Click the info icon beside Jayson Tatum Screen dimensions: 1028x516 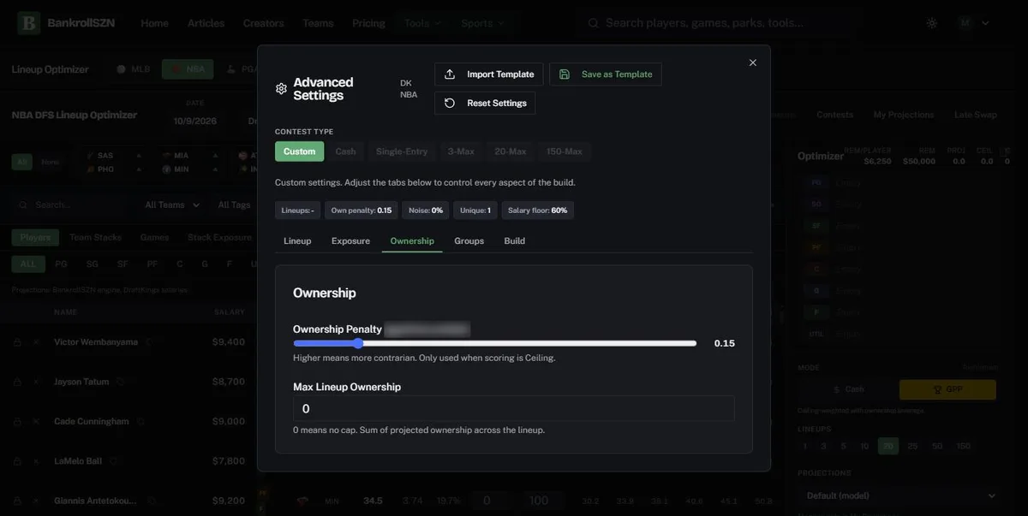[x=120, y=382]
